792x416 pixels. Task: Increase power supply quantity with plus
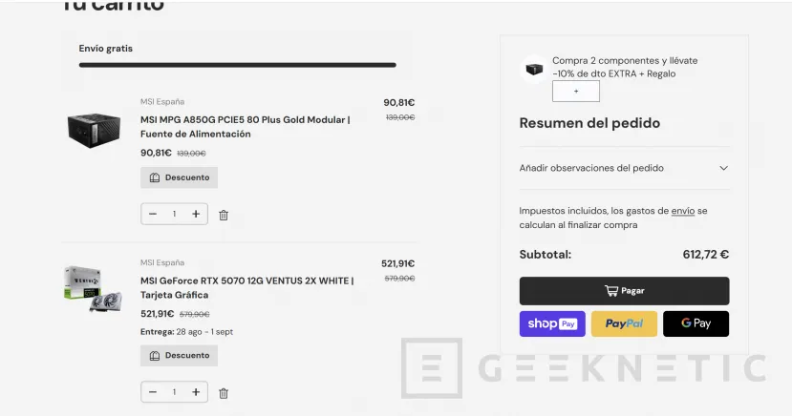(x=196, y=214)
